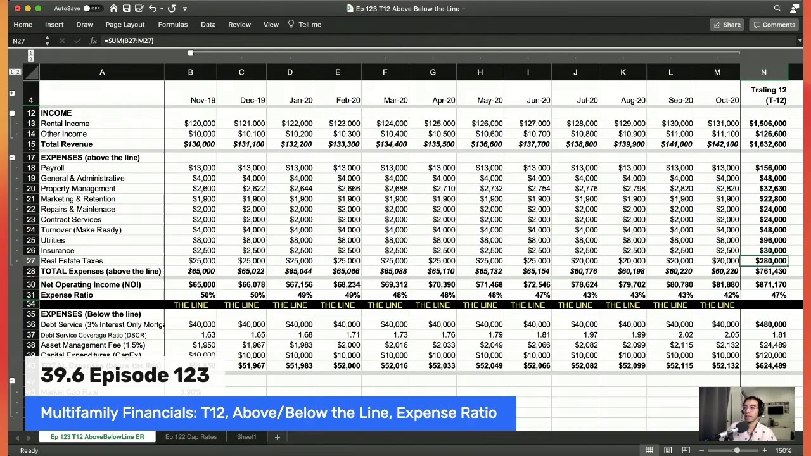This screenshot has height=456, width=811.
Task: Click the Redo icon in quick access toolbar
Action: (171, 8)
